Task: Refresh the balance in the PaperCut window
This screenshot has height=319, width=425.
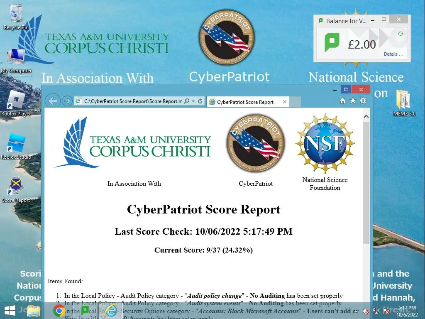Action: pos(401,34)
